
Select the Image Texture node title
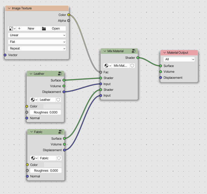22,8
